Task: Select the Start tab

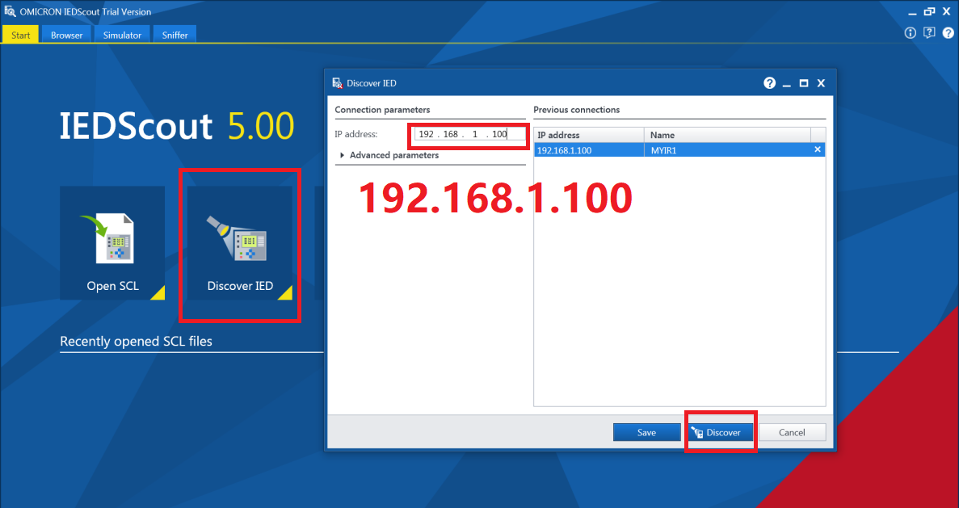Action: click(20, 35)
